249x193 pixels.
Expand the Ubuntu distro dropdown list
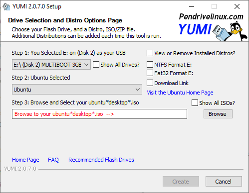point(77,90)
